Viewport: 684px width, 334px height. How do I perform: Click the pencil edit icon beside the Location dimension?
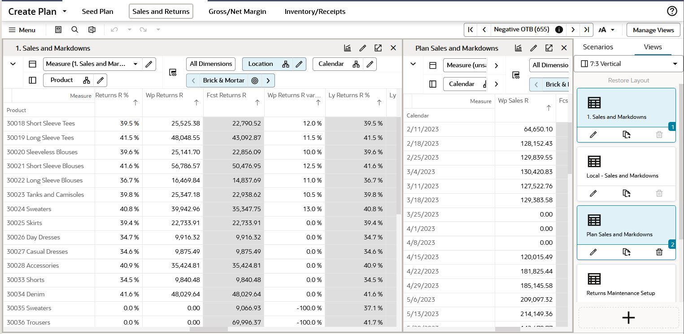click(299, 64)
